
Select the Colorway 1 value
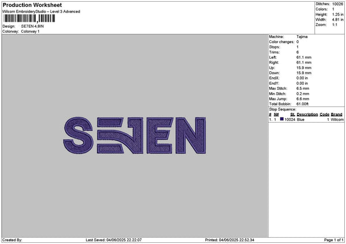(x=30, y=32)
